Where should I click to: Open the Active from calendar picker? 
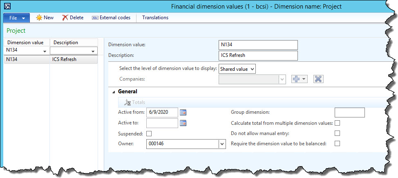click(183, 112)
